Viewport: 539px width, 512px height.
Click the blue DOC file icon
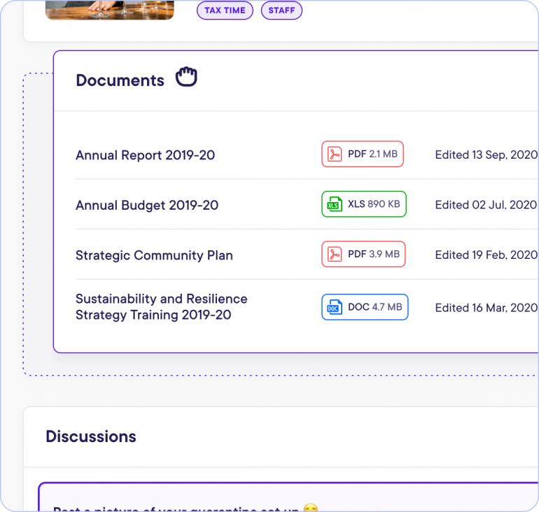point(335,307)
